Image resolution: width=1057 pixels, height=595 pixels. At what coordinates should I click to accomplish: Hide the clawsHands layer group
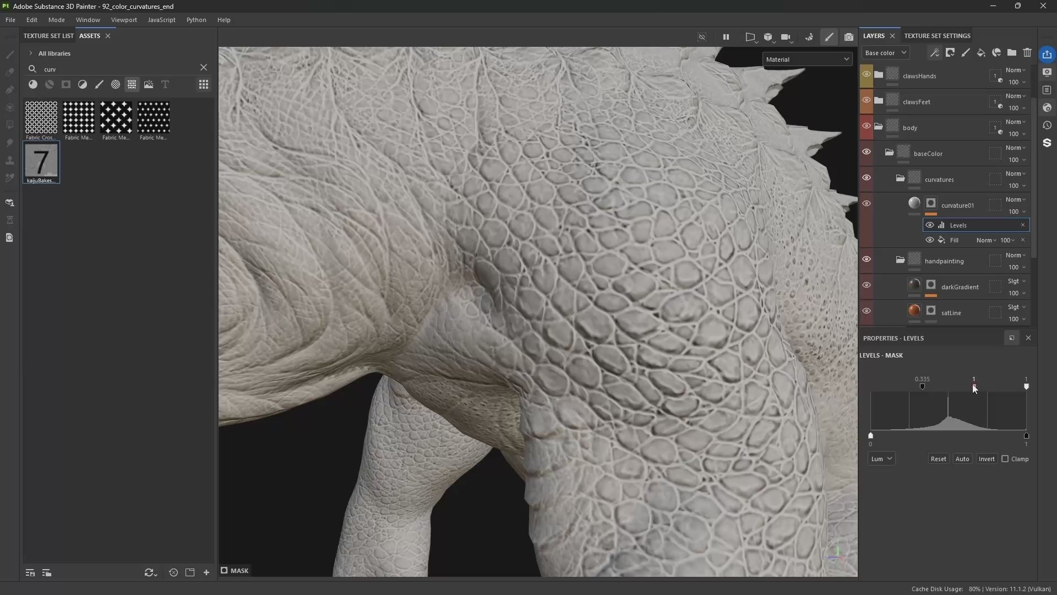point(867,74)
